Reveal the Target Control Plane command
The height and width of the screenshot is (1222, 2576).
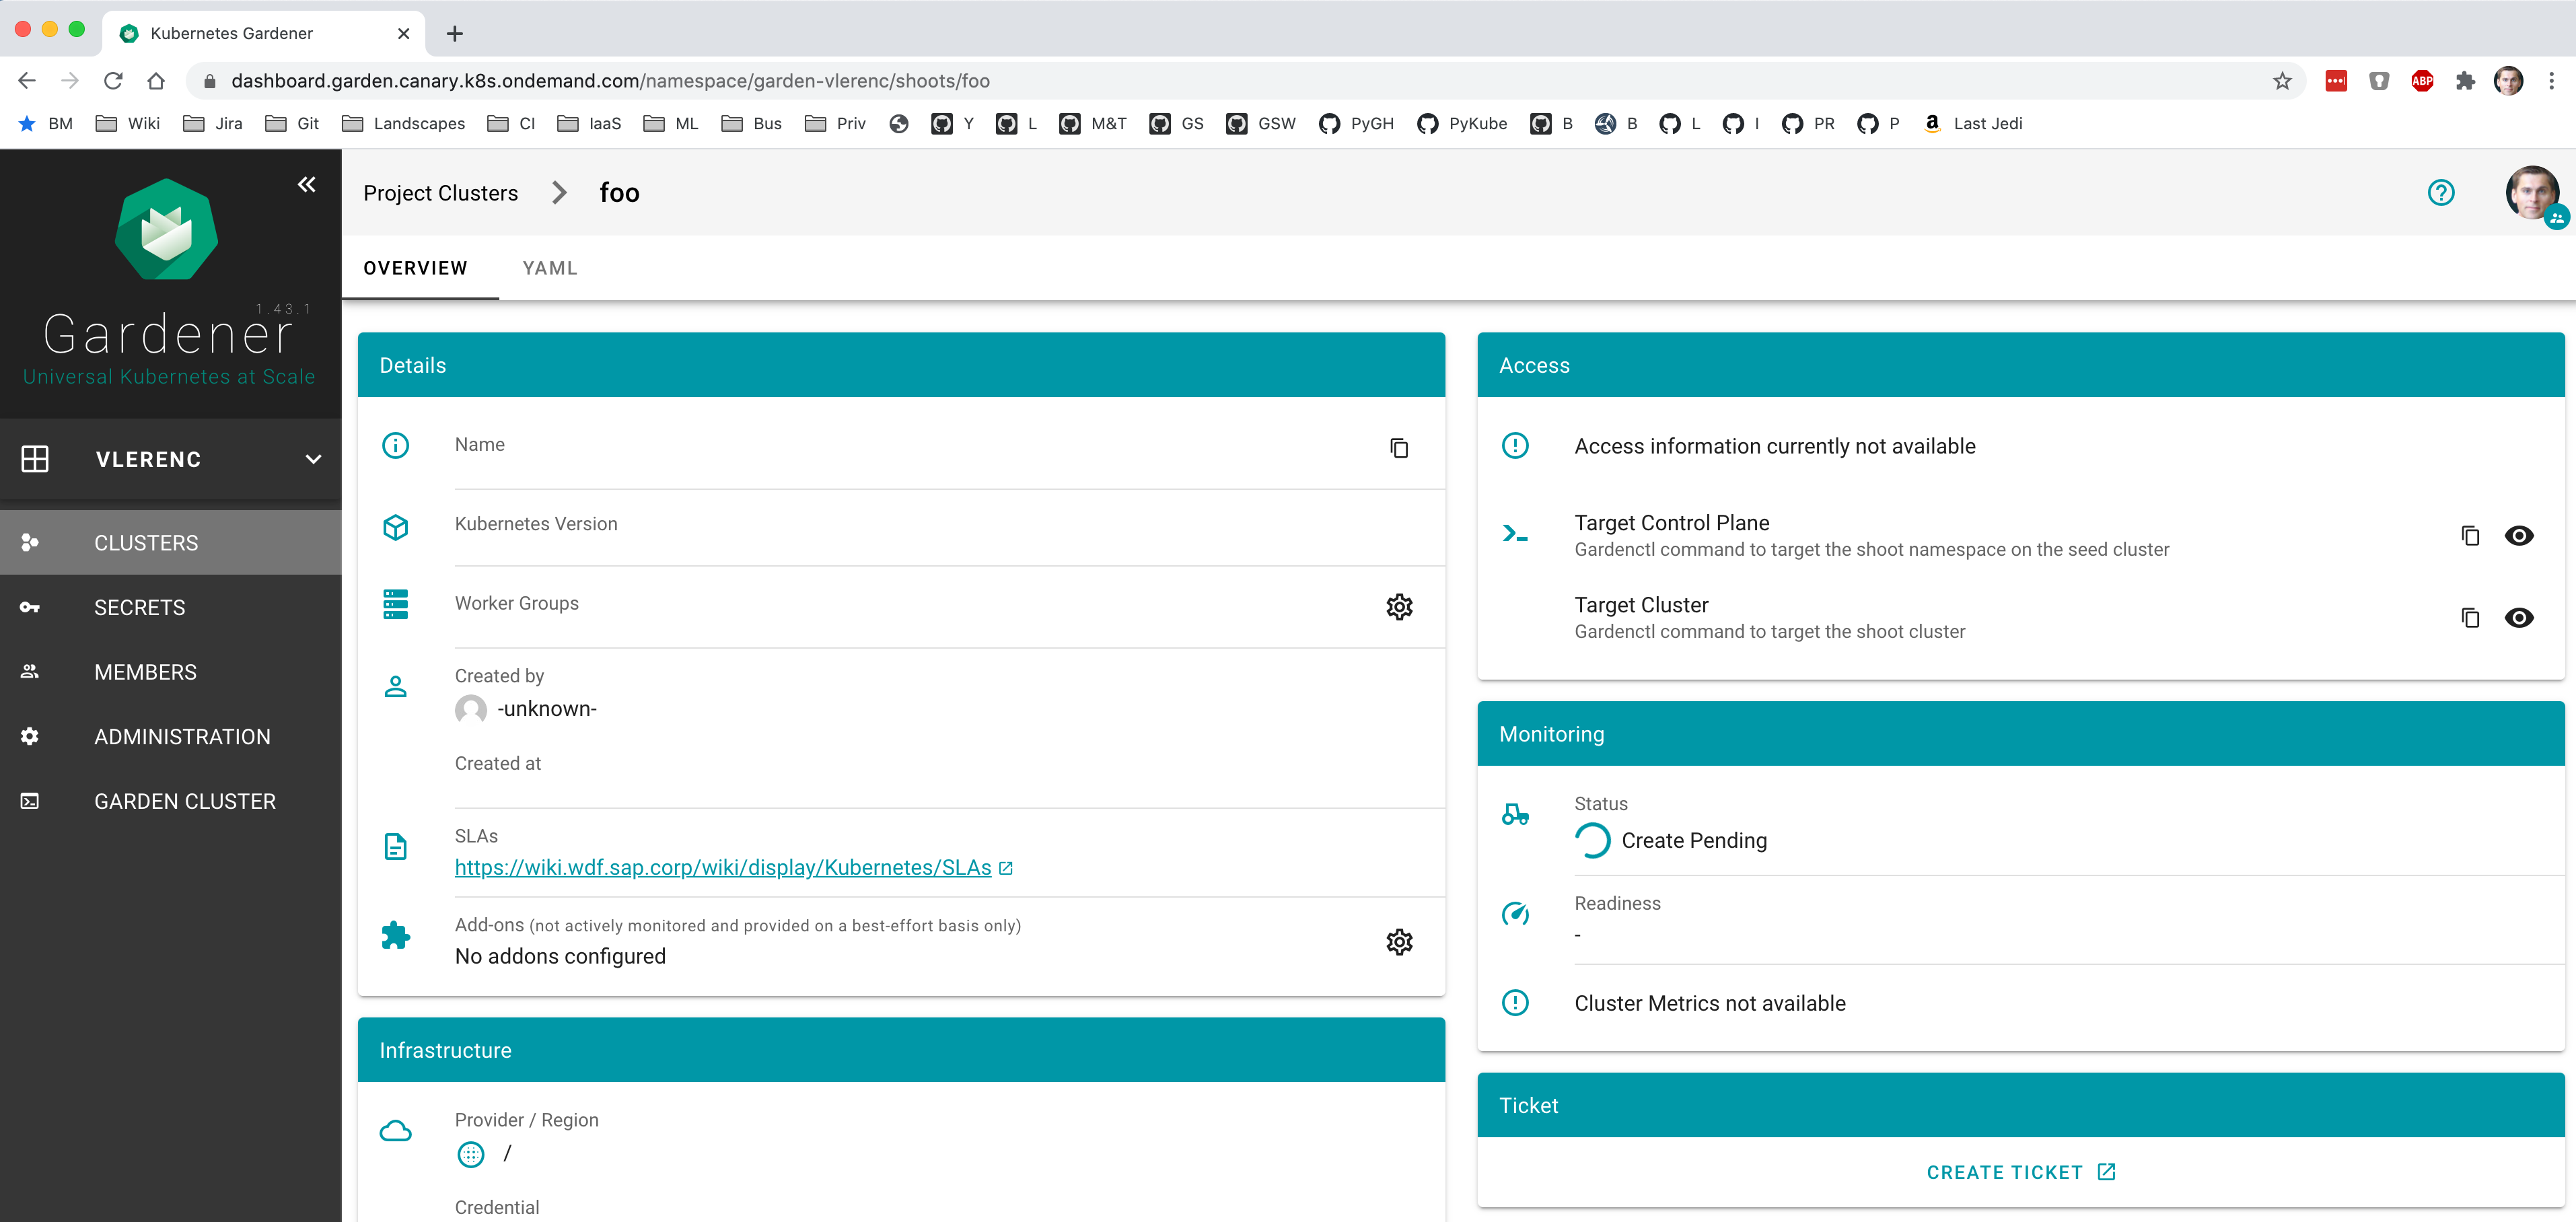click(x=2520, y=536)
